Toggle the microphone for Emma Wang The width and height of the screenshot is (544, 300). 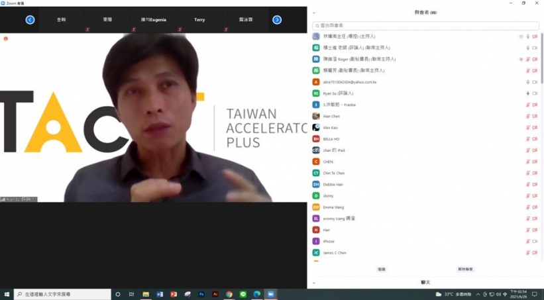528,207
